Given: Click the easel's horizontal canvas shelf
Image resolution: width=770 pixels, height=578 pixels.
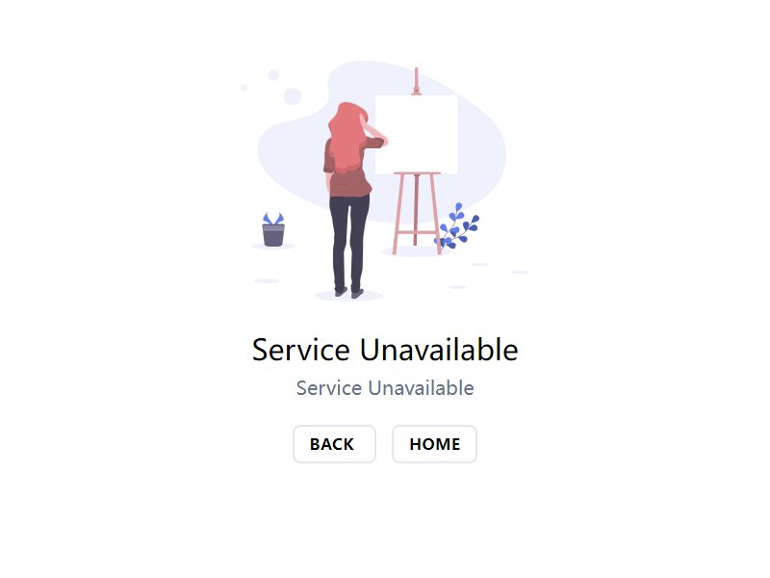Looking at the screenshot, I should tap(417, 173).
